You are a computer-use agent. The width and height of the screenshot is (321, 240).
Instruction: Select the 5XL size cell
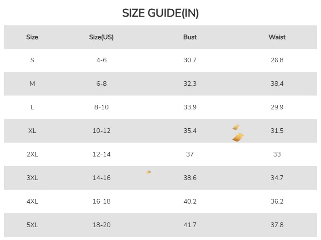(x=32, y=225)
